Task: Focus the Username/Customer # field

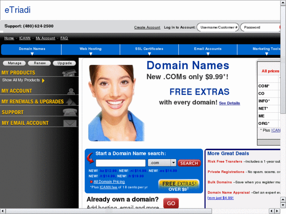Action: pyautogui.click(x=218, y=27)
